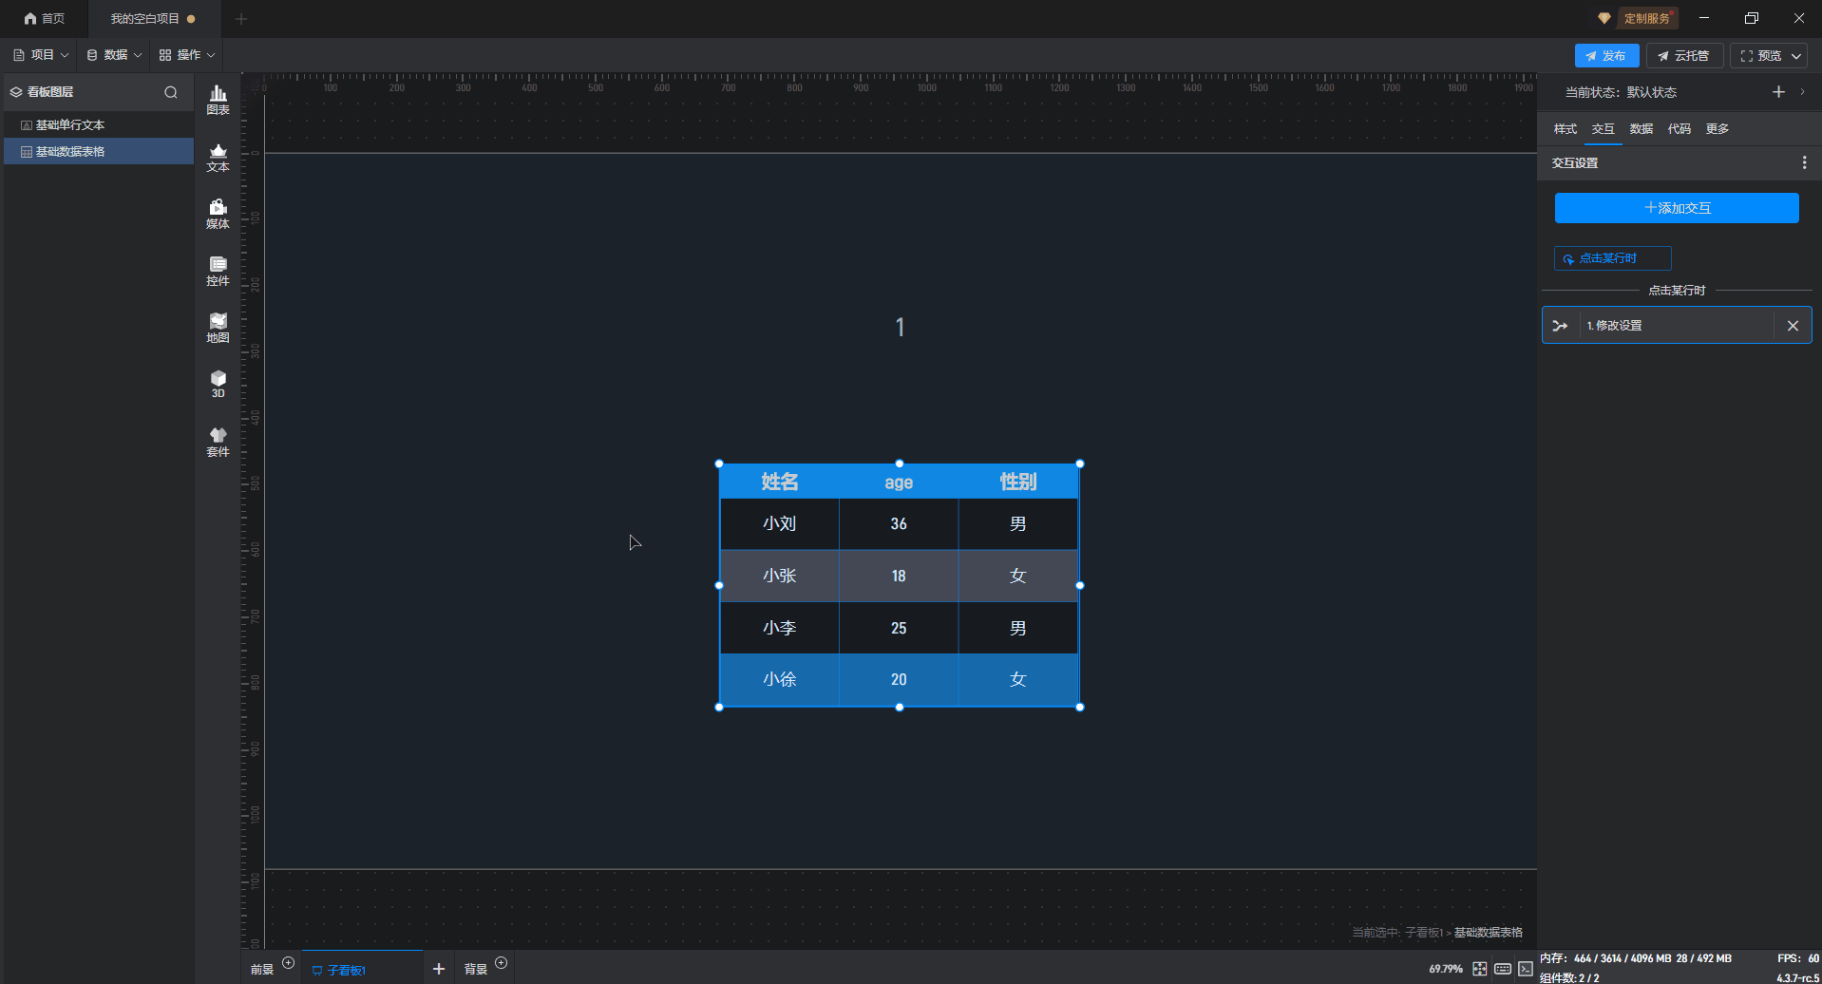
Task: Switch to the 交互 interaction tab
Action: tap(1604, 129)
